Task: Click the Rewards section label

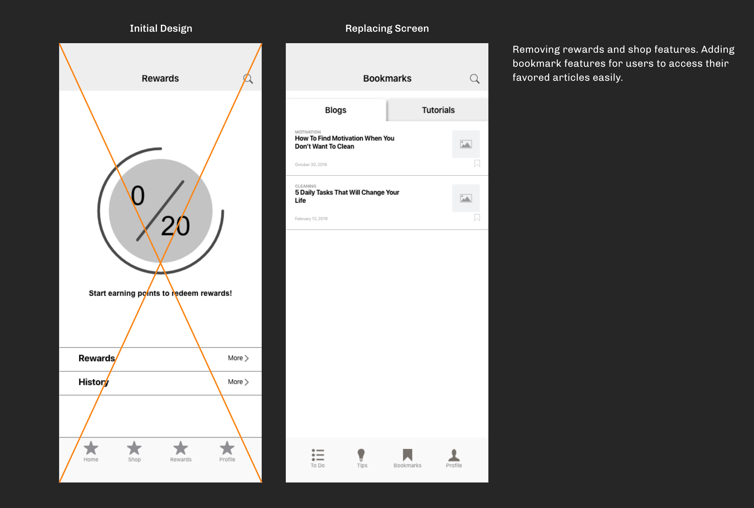Action: click(x=97, y=358)
